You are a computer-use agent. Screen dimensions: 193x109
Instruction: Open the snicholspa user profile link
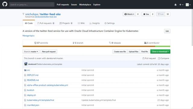31,14
